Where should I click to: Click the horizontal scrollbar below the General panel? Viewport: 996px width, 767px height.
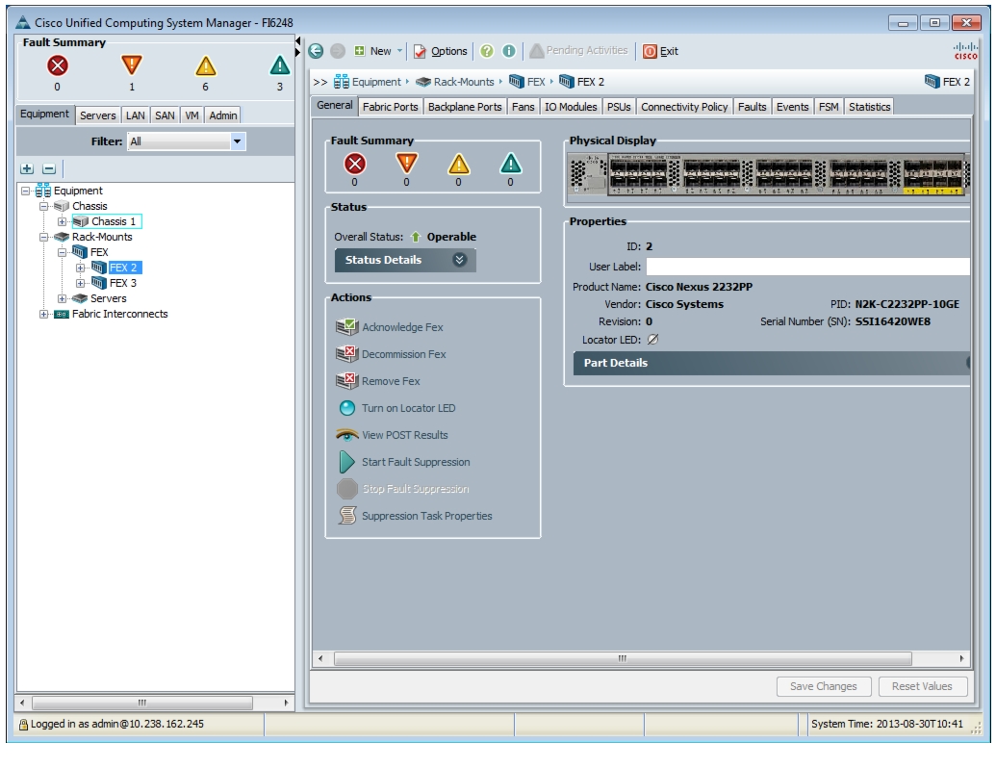(x=623, y=658)
